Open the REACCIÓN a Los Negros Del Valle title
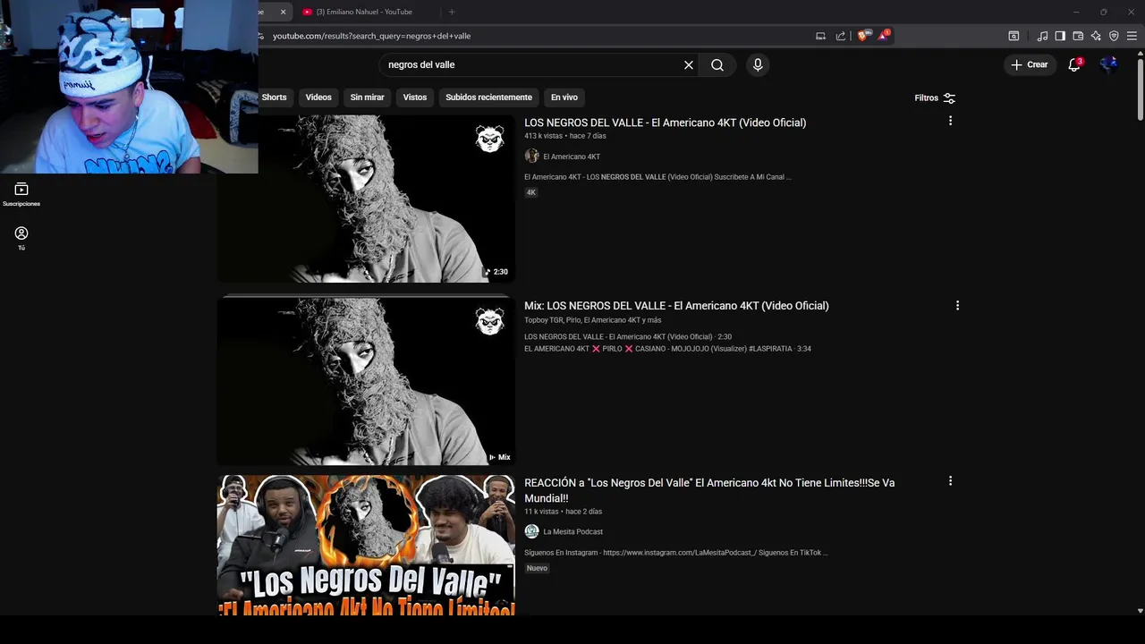Screen dimensions: 1145x644 pyautogui.click(x=709, y=490)
